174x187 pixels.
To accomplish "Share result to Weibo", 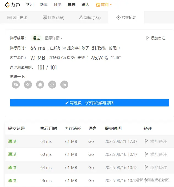I will point(28,85).
